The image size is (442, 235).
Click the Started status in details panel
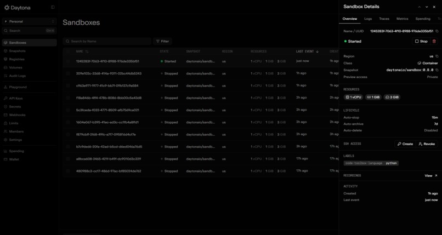tap(353, 42)
